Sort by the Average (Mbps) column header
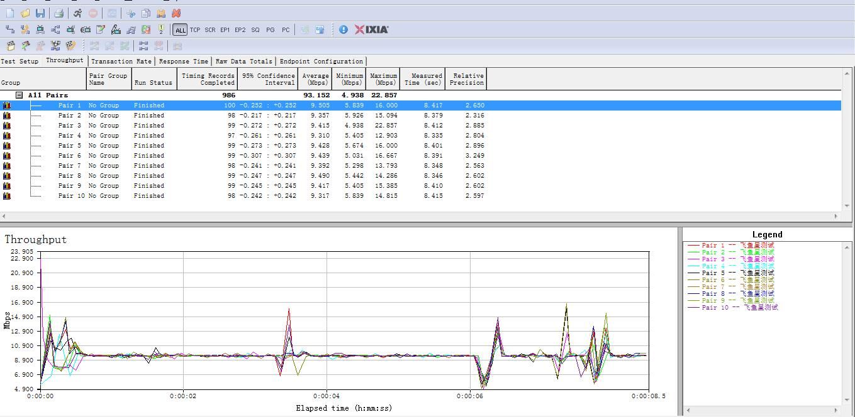This screenshot has height=417, width=855. click(315, 79)
